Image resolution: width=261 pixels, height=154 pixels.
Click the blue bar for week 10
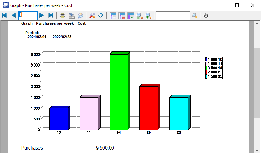pos(59,119)
